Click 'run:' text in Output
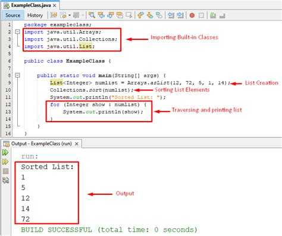This screenshot has height=236, width=282. 30,156
